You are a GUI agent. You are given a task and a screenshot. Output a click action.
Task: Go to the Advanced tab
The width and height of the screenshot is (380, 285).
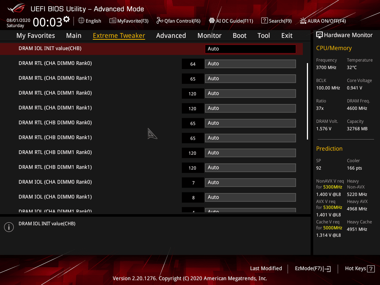click(171, 36)
